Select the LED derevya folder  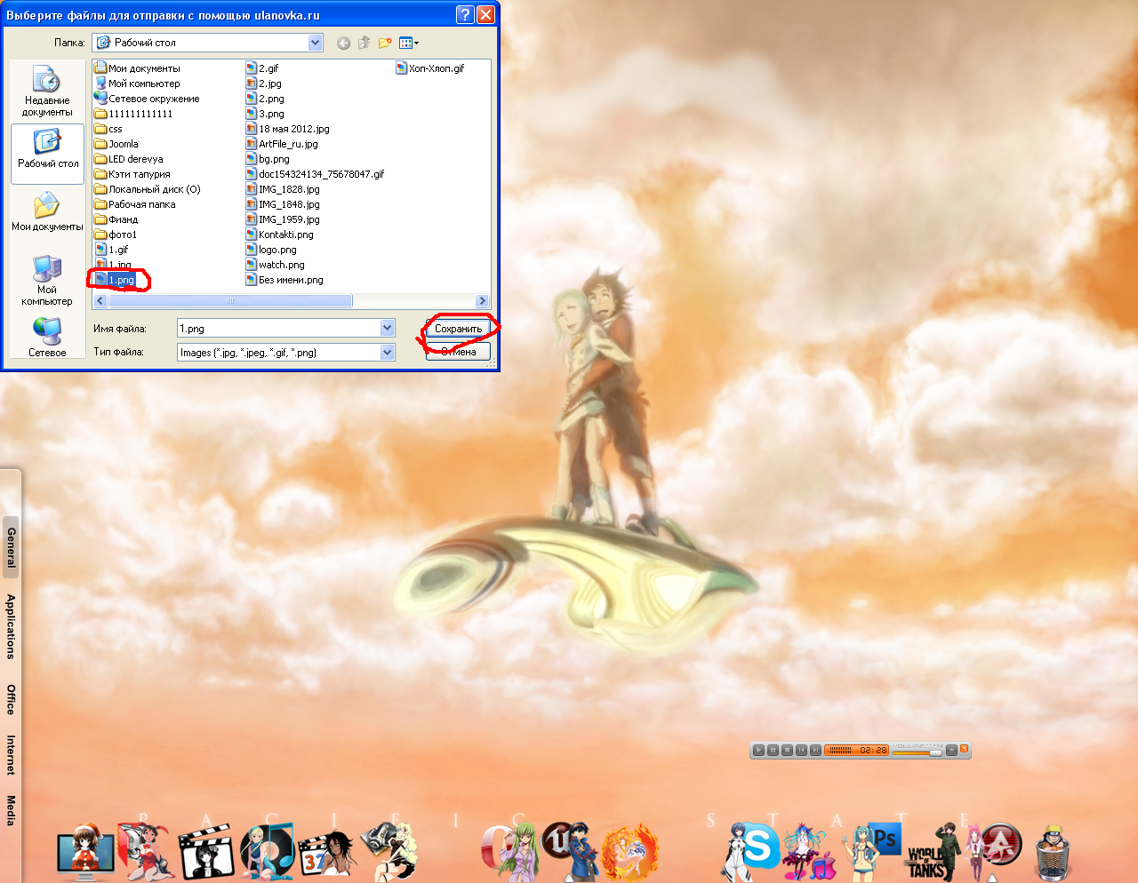tap(129, 159)
